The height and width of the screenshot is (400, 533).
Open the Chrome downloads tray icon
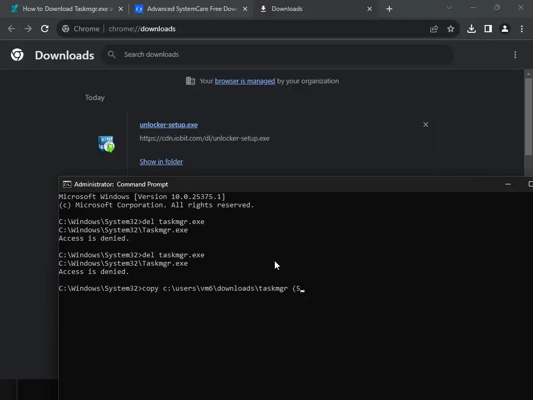472,29
